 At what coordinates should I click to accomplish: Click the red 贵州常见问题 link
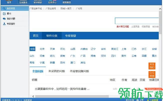pyautogui.click(x=123, y=27)
